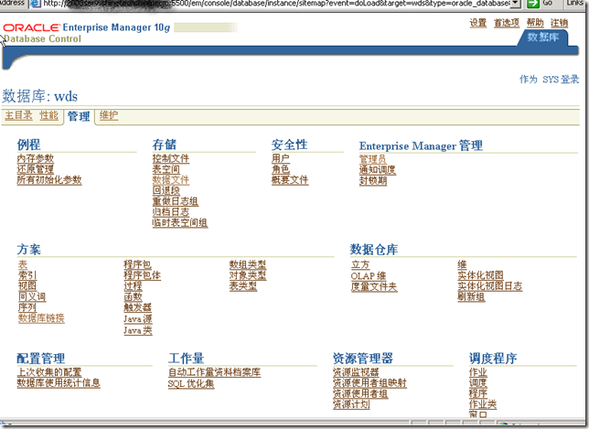
Task: Select the 数据库 tab at top right
Action: (542, 38)
